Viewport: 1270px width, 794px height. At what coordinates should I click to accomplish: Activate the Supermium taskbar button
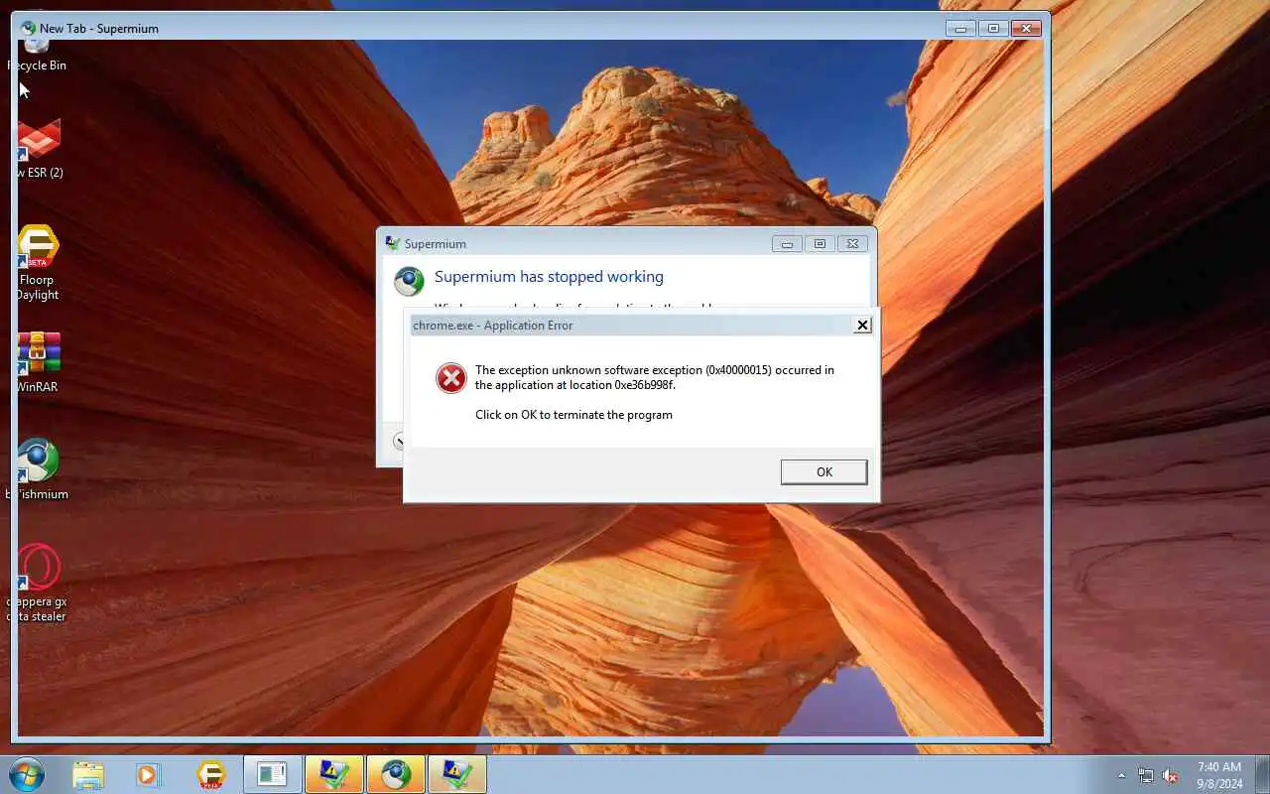tap(395, 774)
